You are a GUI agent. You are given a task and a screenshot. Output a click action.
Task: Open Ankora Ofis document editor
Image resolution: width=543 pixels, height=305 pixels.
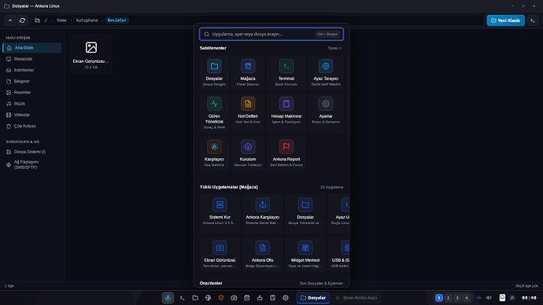click(263, 255)
